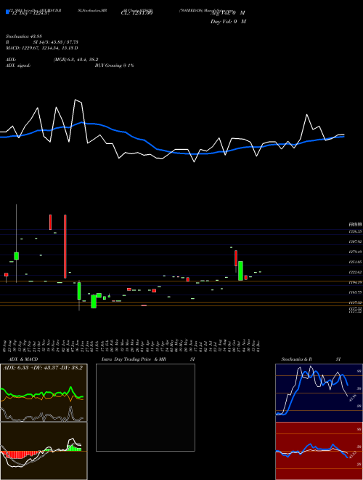Click the blue-background Stochastics chart

coord(319,393)
